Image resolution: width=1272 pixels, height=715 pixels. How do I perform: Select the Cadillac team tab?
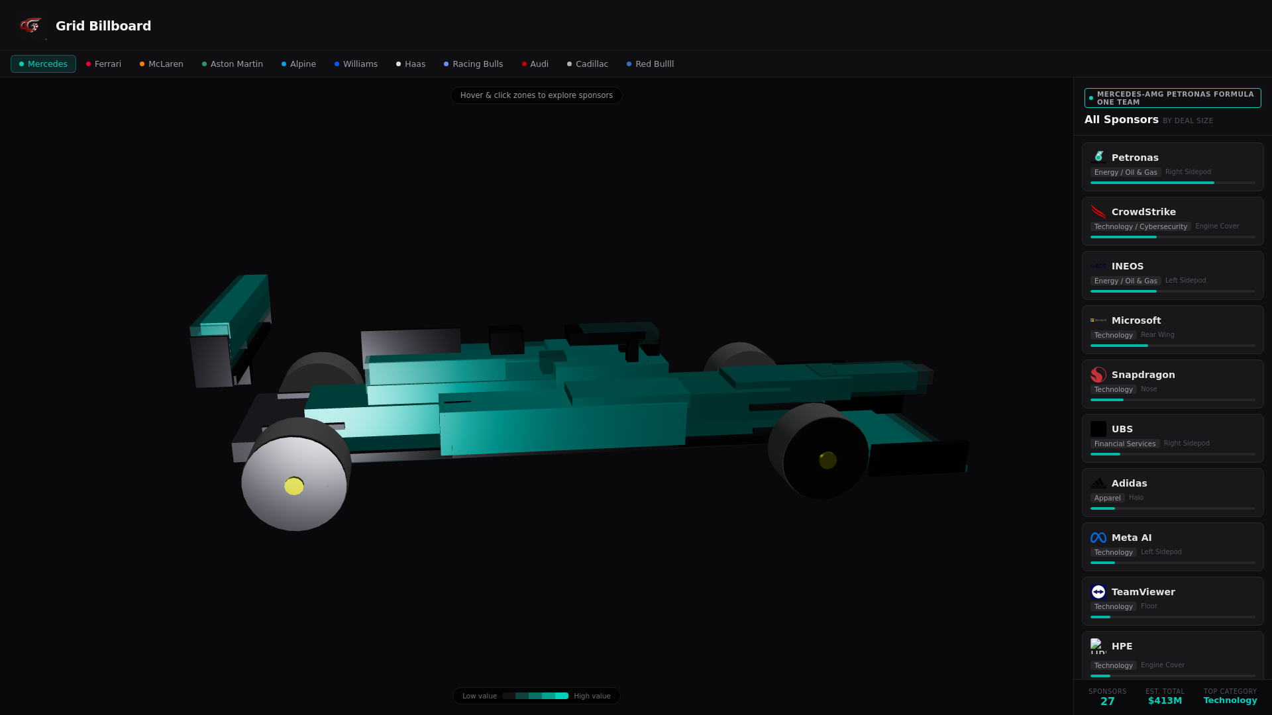[x=587, y=64]
